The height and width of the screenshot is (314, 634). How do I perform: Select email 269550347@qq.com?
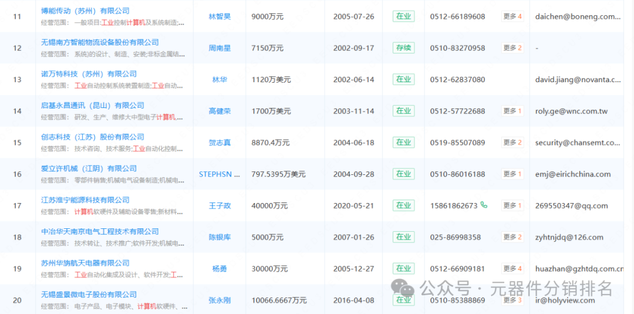pos(571,205)
